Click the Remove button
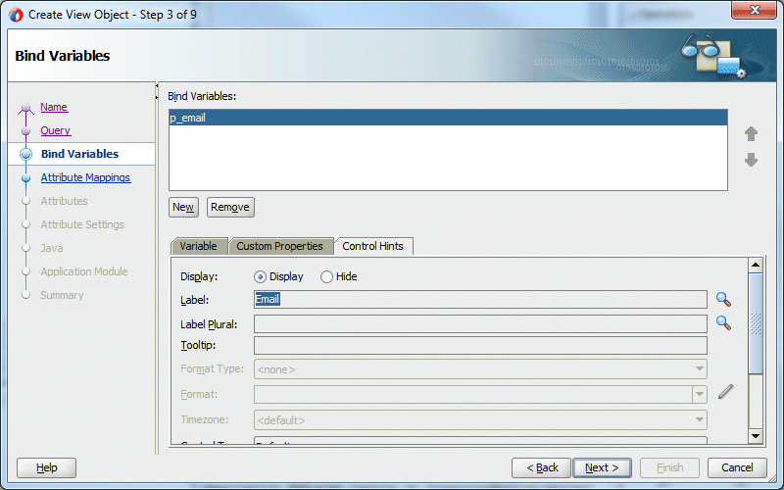 click(x=230, y=207)
